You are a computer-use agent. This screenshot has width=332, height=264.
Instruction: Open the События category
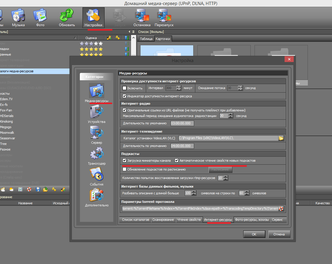96,175
